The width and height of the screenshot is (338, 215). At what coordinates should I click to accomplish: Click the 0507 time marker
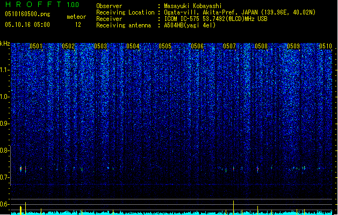[229, 46]
